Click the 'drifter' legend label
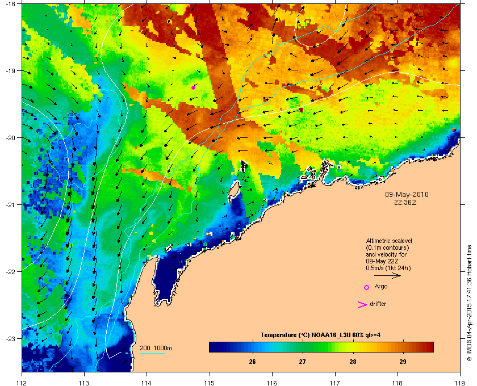 378,304
